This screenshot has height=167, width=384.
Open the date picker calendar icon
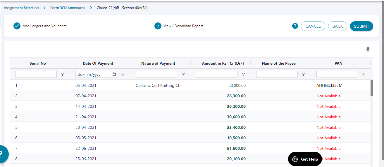[x=114, y=74]
